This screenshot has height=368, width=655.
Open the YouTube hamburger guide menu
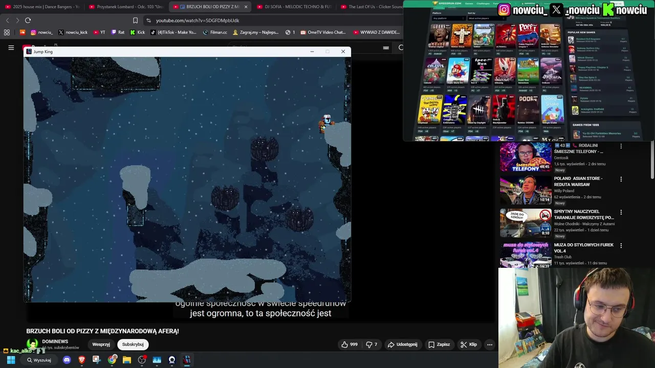click(11, 48)
